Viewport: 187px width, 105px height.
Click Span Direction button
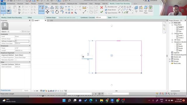[111, 13]
